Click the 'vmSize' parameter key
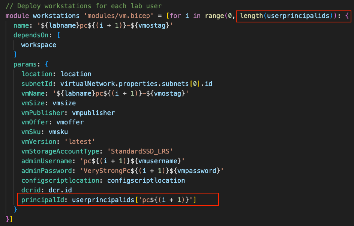The width and height of the screenshot is (354, 226). (33, 103)
